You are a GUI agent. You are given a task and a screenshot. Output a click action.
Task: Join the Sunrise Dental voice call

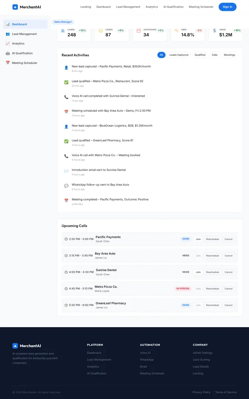(198, 272)
